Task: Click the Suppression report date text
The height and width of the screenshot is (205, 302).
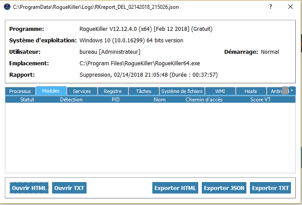Action: coord(148,75)
